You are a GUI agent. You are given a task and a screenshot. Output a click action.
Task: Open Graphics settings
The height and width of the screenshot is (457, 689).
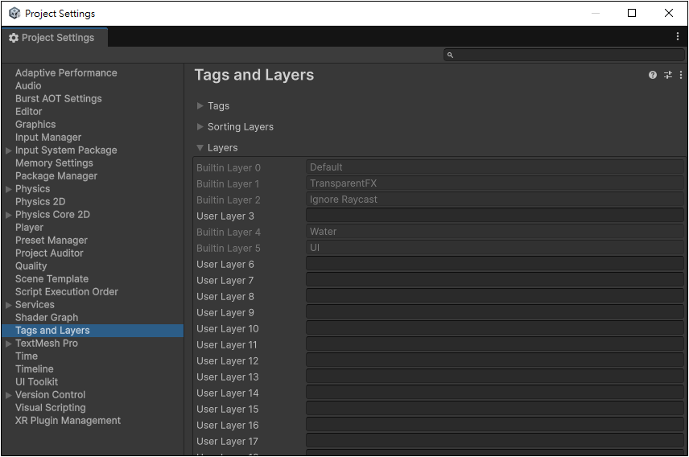[35, 125]
